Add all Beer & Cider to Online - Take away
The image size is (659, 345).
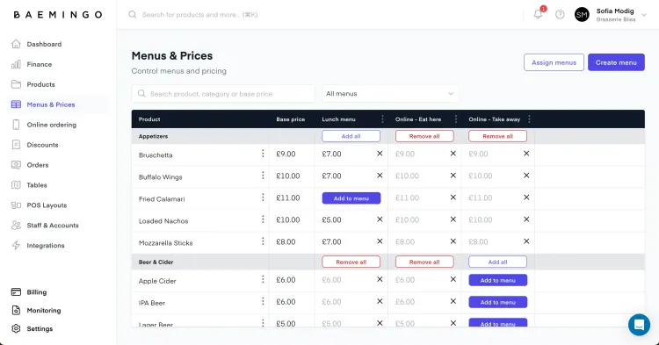point(497,262)
